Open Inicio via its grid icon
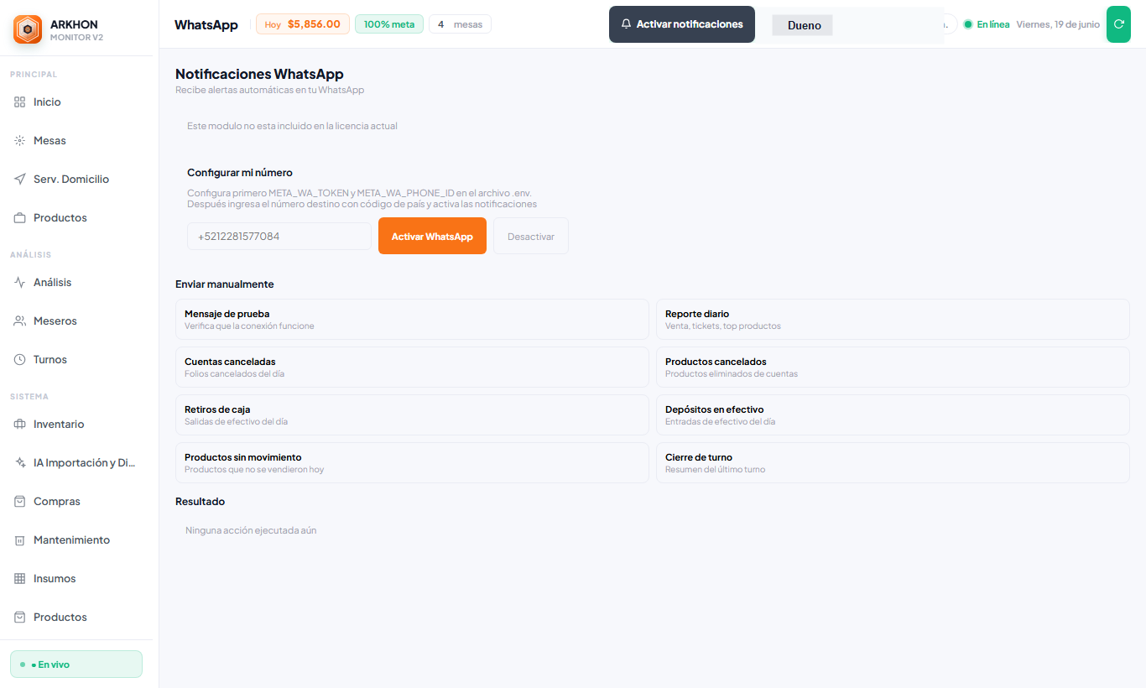1146x688 pixels. click(20, 102)
